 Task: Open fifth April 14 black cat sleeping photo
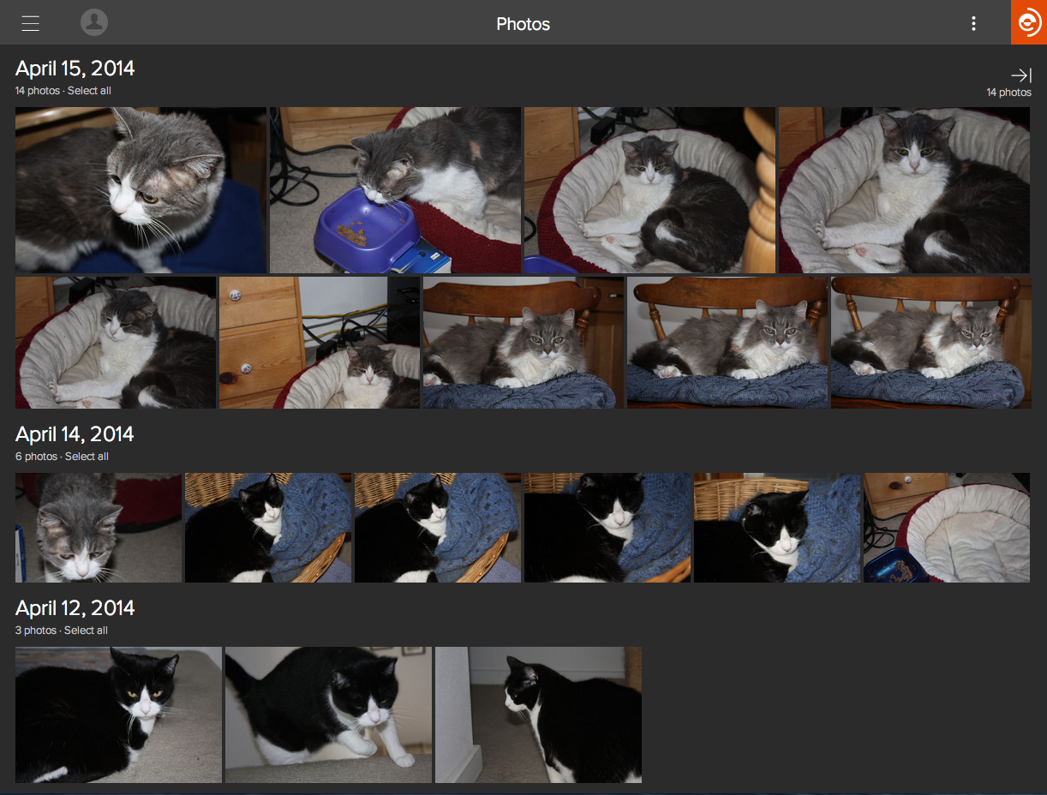[x=777, y=528]
